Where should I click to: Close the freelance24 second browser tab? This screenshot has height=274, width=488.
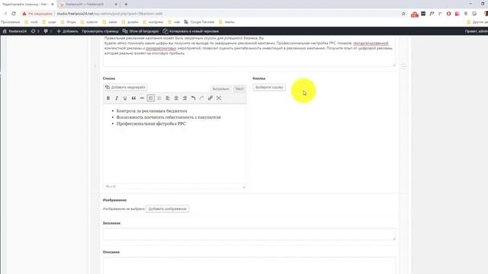coord(116,5)
